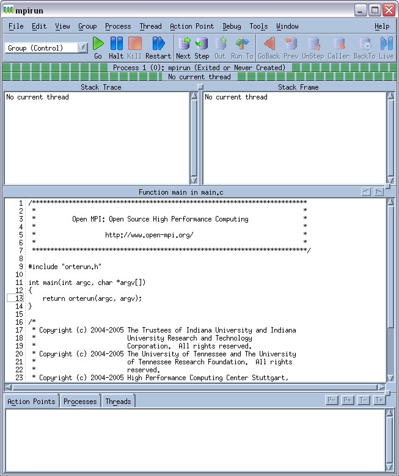Click the T+ next thread button
The height and width of the screenshot is (476, 399).
[379, 400]
